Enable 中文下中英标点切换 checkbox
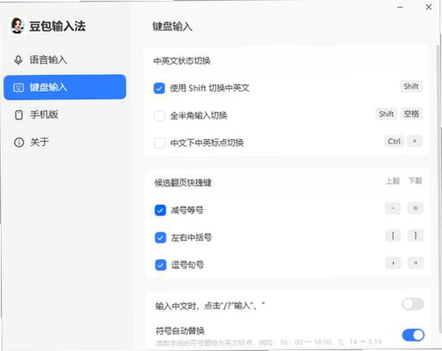 click(159, 143)
